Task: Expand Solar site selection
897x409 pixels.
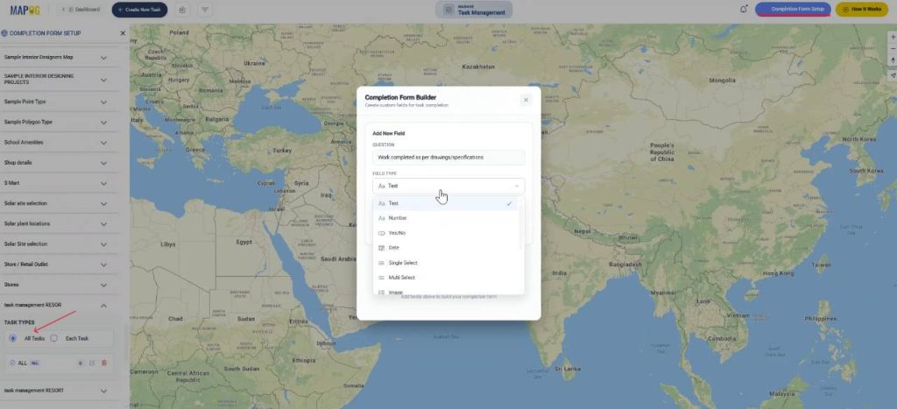Action: (x=103, y=204)
